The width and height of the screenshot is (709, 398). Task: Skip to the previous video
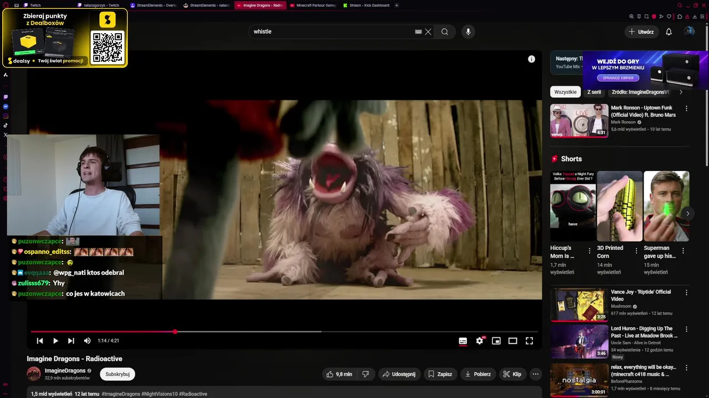pyautogui.click(x=40, y=341)
